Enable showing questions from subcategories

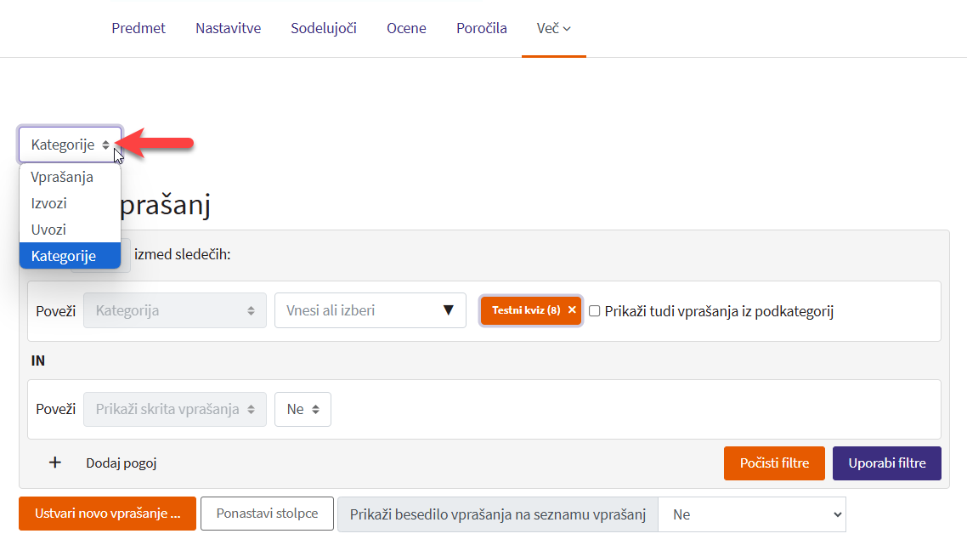point(595,311)
